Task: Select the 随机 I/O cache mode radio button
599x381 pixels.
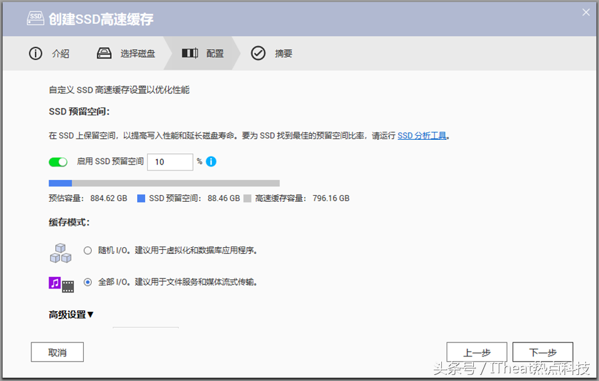Action: [x=88, y=250]
